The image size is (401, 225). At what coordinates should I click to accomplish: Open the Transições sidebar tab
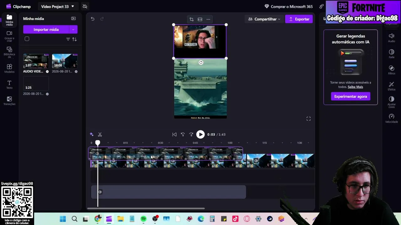[9, 101]
